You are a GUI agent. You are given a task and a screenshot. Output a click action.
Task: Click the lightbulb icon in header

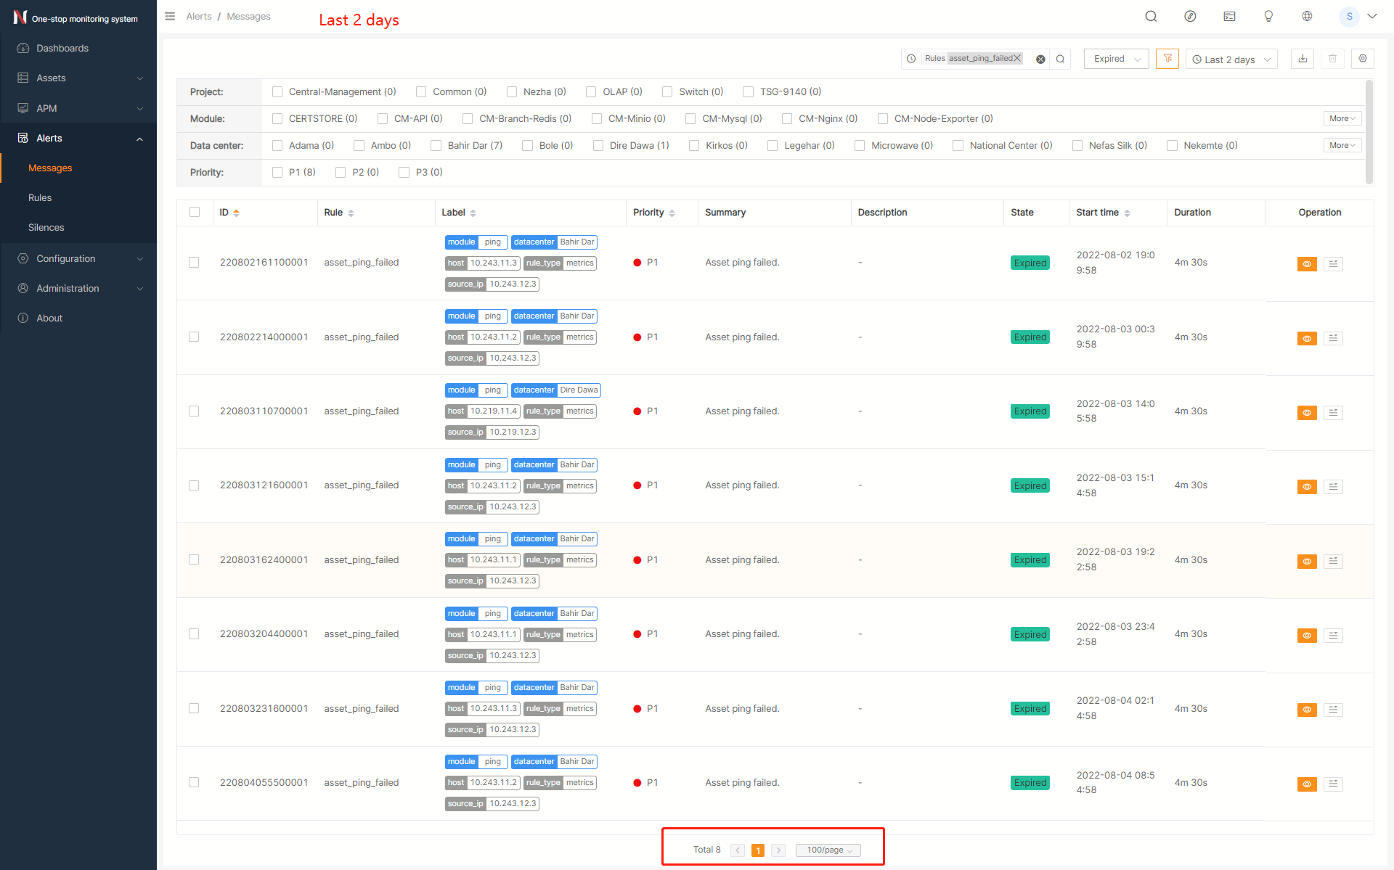(1268, 16)
